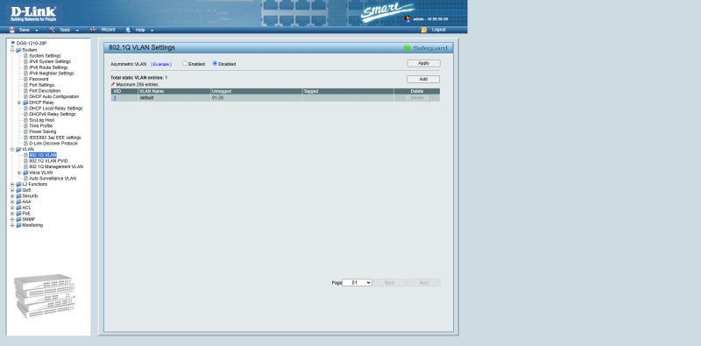Expand the PoE folder
Viewport: 701px width, 346px height.
click(x=12, y=214)
